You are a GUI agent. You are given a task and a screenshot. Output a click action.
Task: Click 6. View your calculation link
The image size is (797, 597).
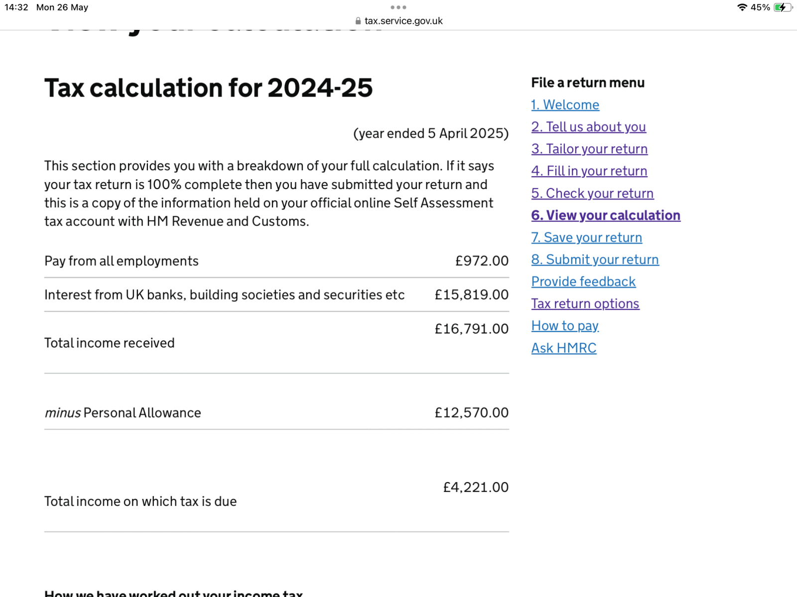606,215
